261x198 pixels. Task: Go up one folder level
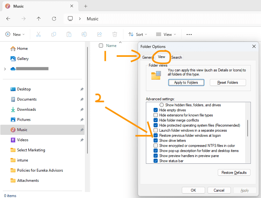[38, 19]
